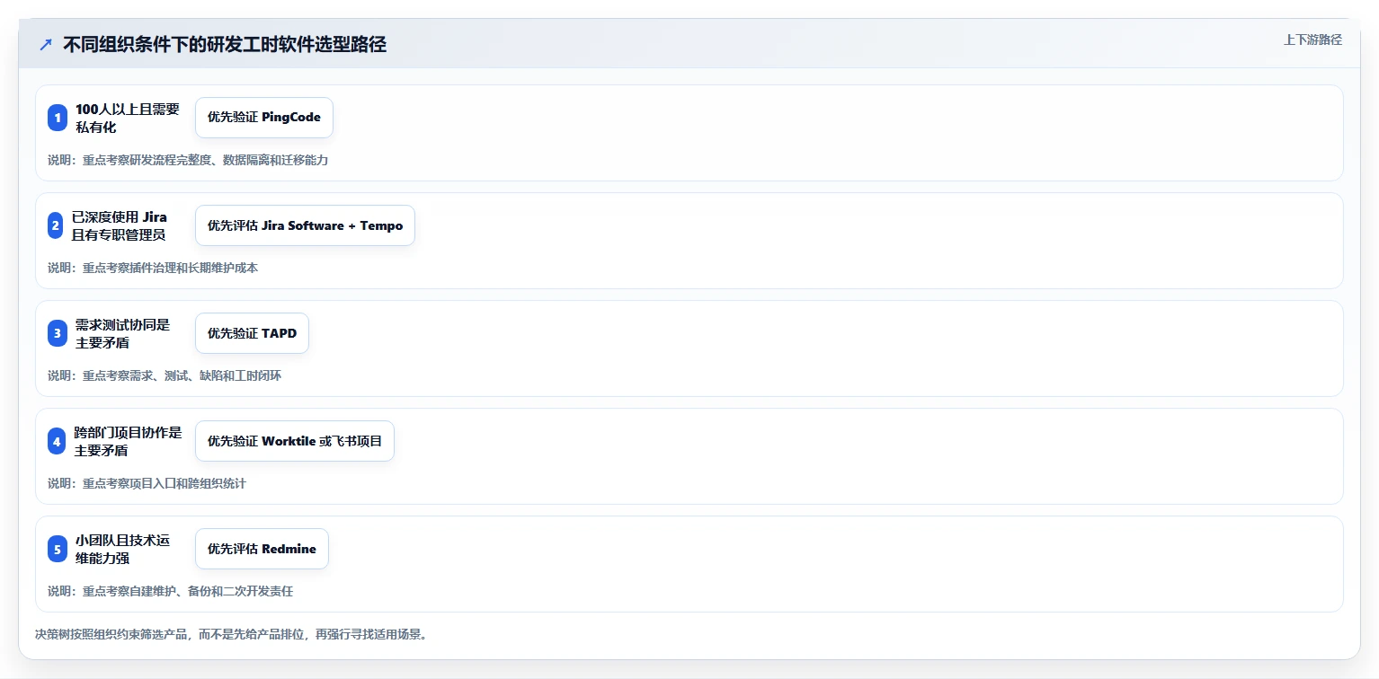The height and width of the screenshot is (679, 1379).
Task: Click the 优先验证 PingCode button
Action: tap(264, 118)
